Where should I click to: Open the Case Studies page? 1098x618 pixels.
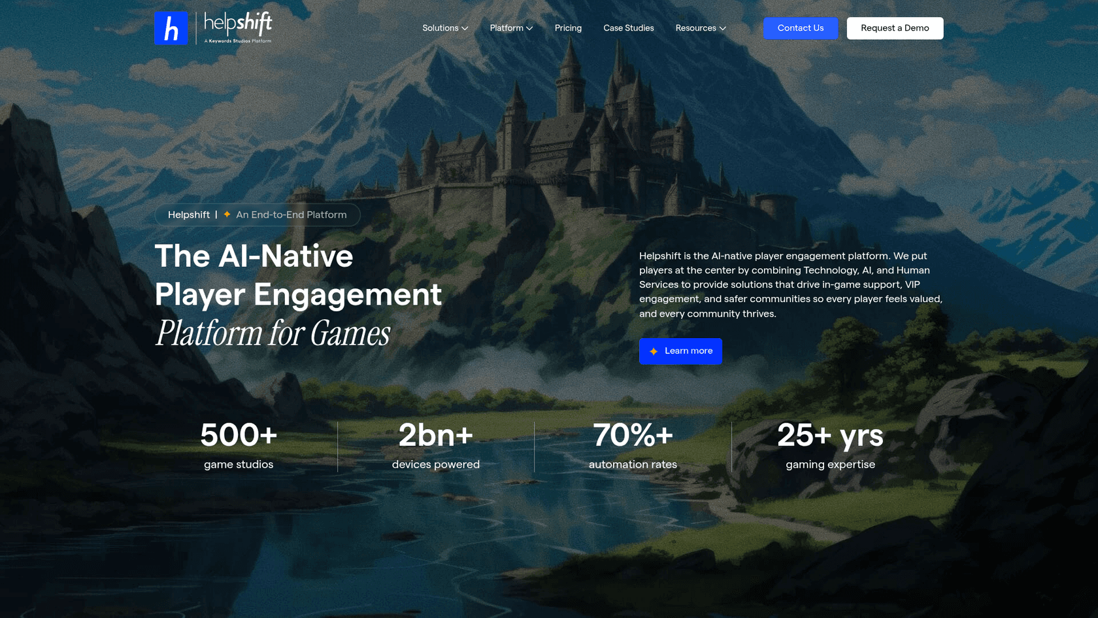tap(628, 28)
